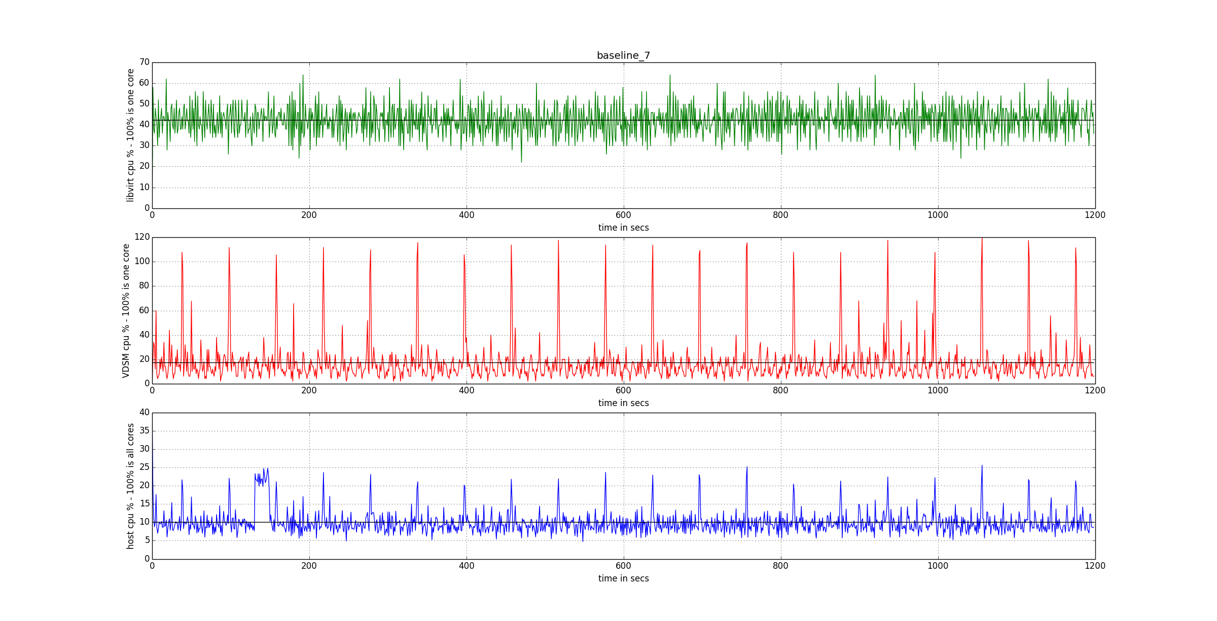Click the 100 tick on VDSM y-axis

142,262
